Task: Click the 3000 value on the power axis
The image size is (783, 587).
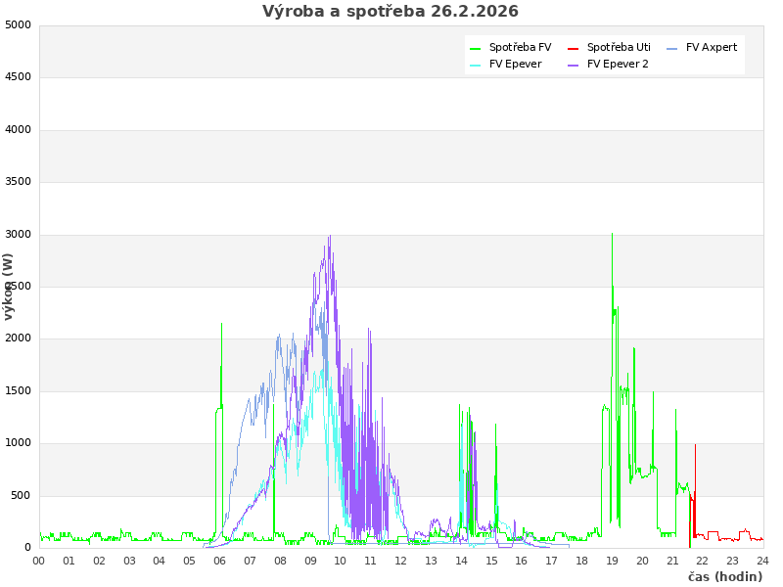Action: [x=18, y=234]
